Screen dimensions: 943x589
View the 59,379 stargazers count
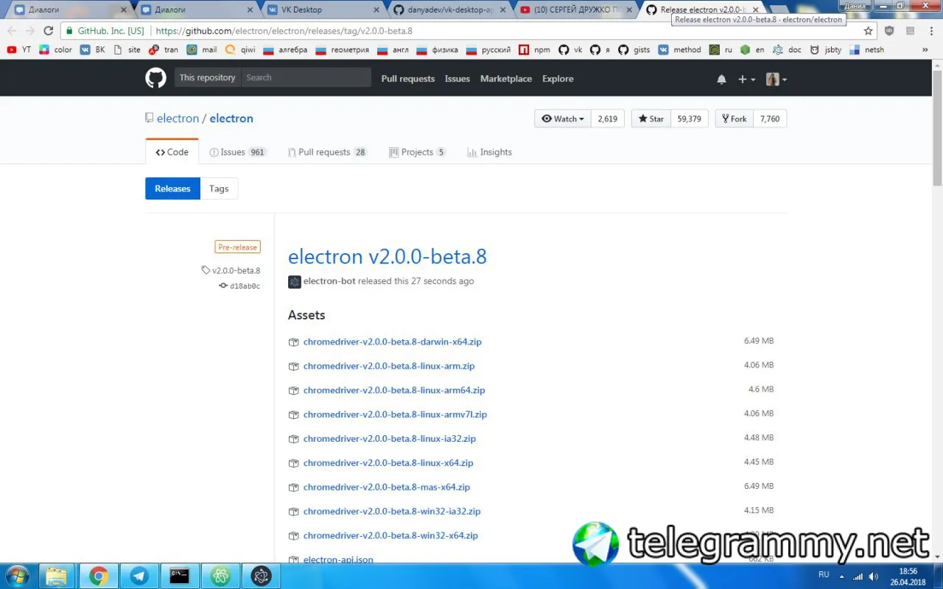click(690, 119)
